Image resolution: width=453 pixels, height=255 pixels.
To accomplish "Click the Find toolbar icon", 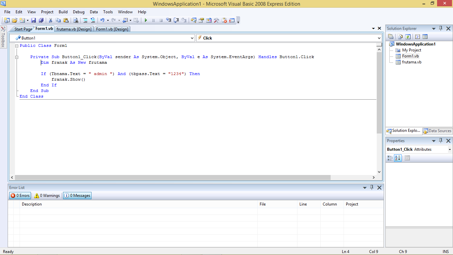I will tap(76, 20).
